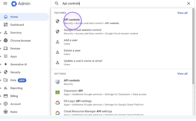Viewport: 196px width, 121px height.
Task: Click the Data folder icon
Action: [6, 80]
